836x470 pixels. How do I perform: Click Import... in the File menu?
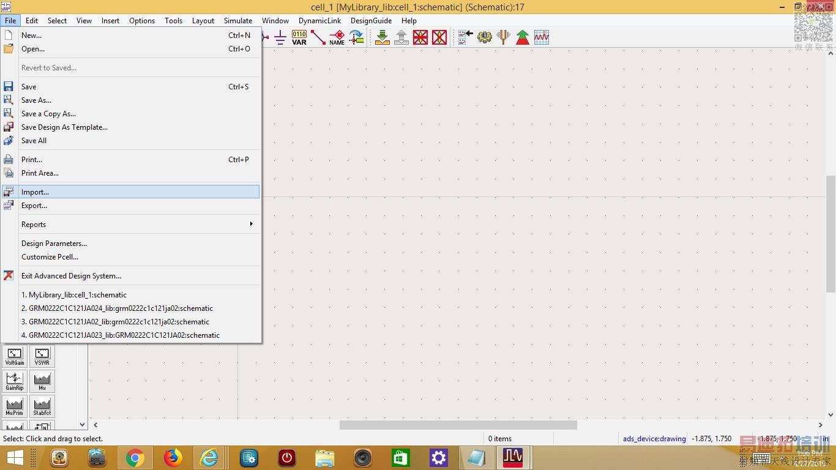[131, 192]
